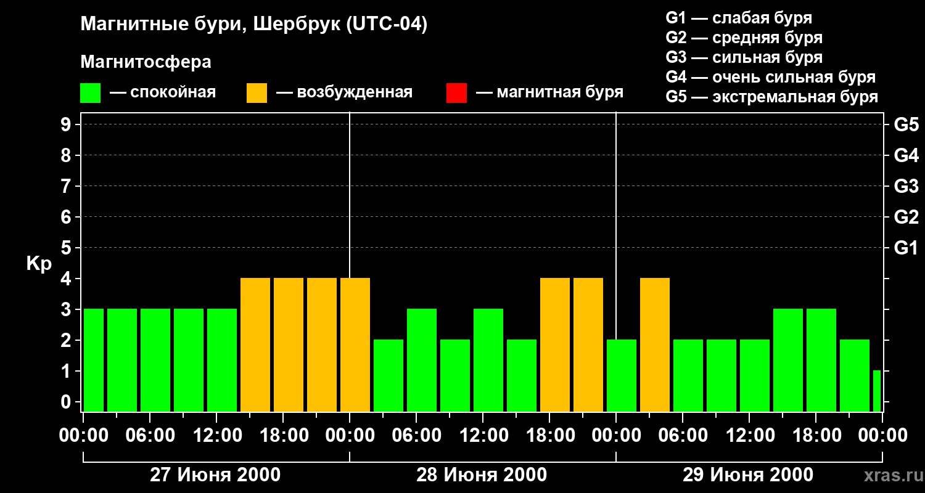Click the 'Kp' axis label
925x493 pixels.
[x=39, y=264]
